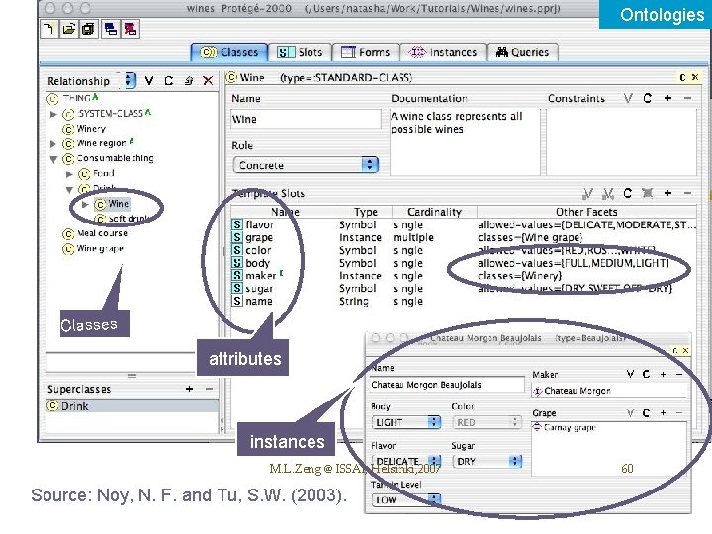Click Create class icon in Relationship toolbar
712x534 pixels.
(169, 81)
